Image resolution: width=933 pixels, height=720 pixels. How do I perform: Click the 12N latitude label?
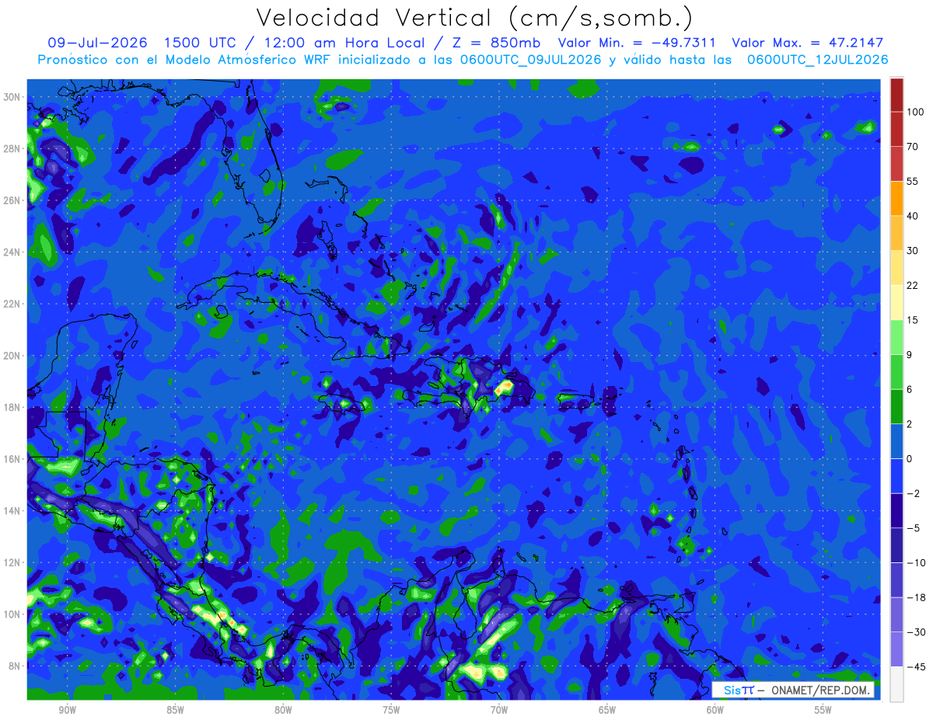[x=12, y=562]
